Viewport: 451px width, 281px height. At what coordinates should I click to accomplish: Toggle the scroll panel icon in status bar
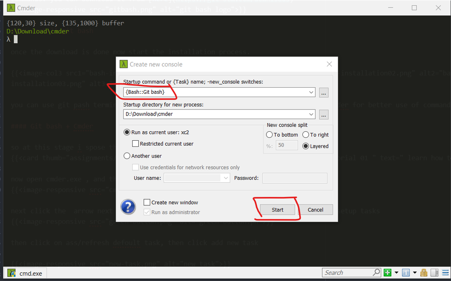pos(435,272)
